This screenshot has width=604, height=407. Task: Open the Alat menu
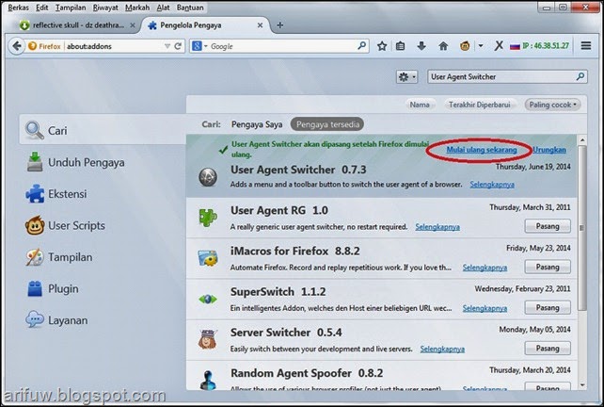coord(163,8)
